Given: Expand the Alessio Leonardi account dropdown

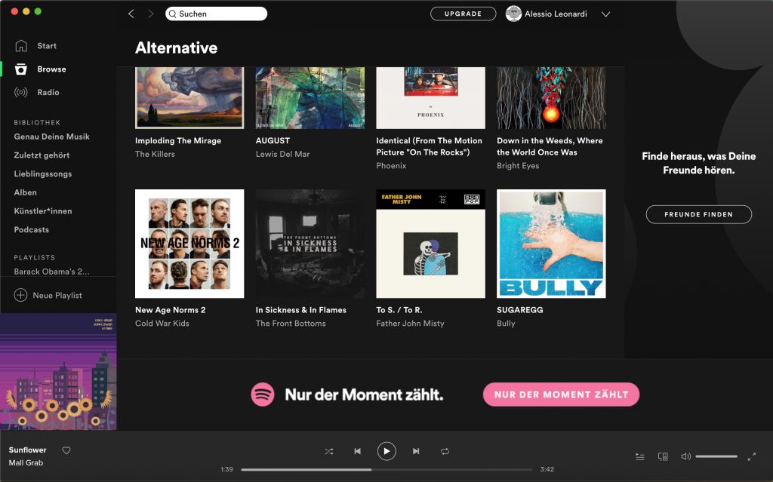Looking at the screenshot, I should coord(605,14).
